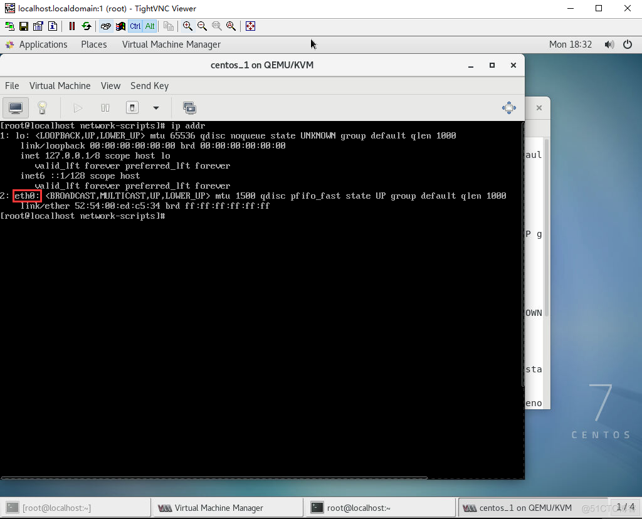The height and width of the screenshot is (519, 642).
Task: Click the horizontal scrollbar below the console
Action: point(214,477)
